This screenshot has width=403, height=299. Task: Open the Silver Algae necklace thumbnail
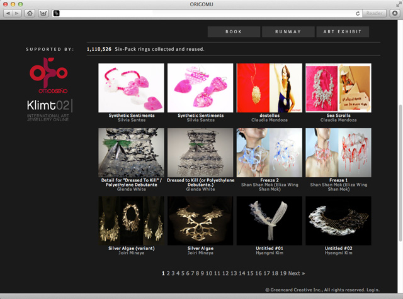200,220
